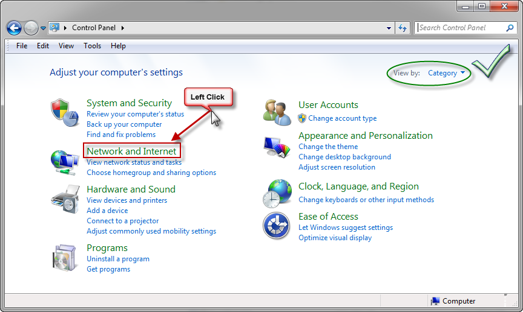Click the Ease of Access icon

(277, 226)
